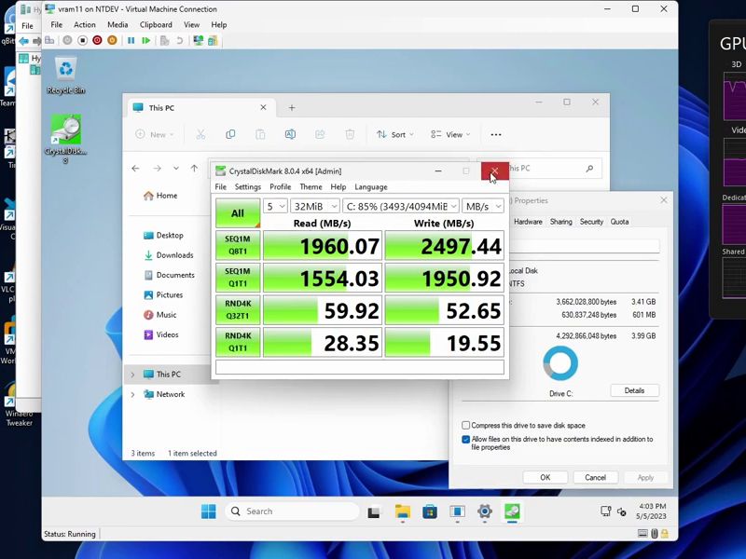Open CrystalDiskMark Profile menu
The image size is (746, 559).
281,187
